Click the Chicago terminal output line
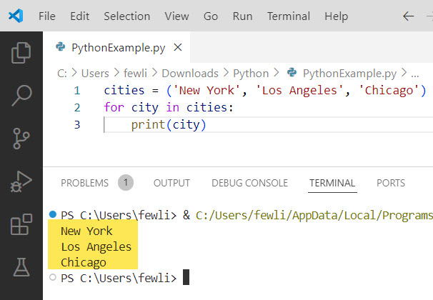This screenshot has width=433, height=300. coord(84,262)
